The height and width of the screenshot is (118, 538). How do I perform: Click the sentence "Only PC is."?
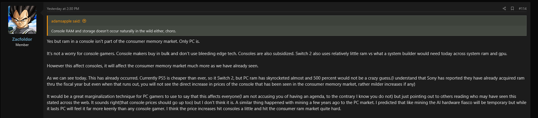pyautogui.click(x=189, y=41)
